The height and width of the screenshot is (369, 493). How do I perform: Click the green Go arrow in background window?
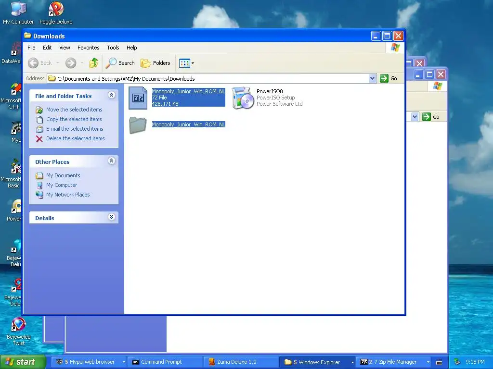click(427, 117)
